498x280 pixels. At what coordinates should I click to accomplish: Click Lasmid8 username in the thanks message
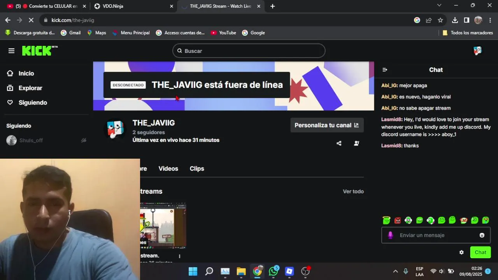tap(391, 146)
